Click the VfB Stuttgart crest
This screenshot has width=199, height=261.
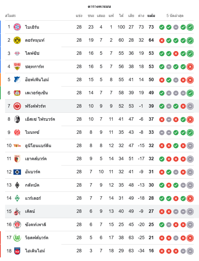coord(17,67)
